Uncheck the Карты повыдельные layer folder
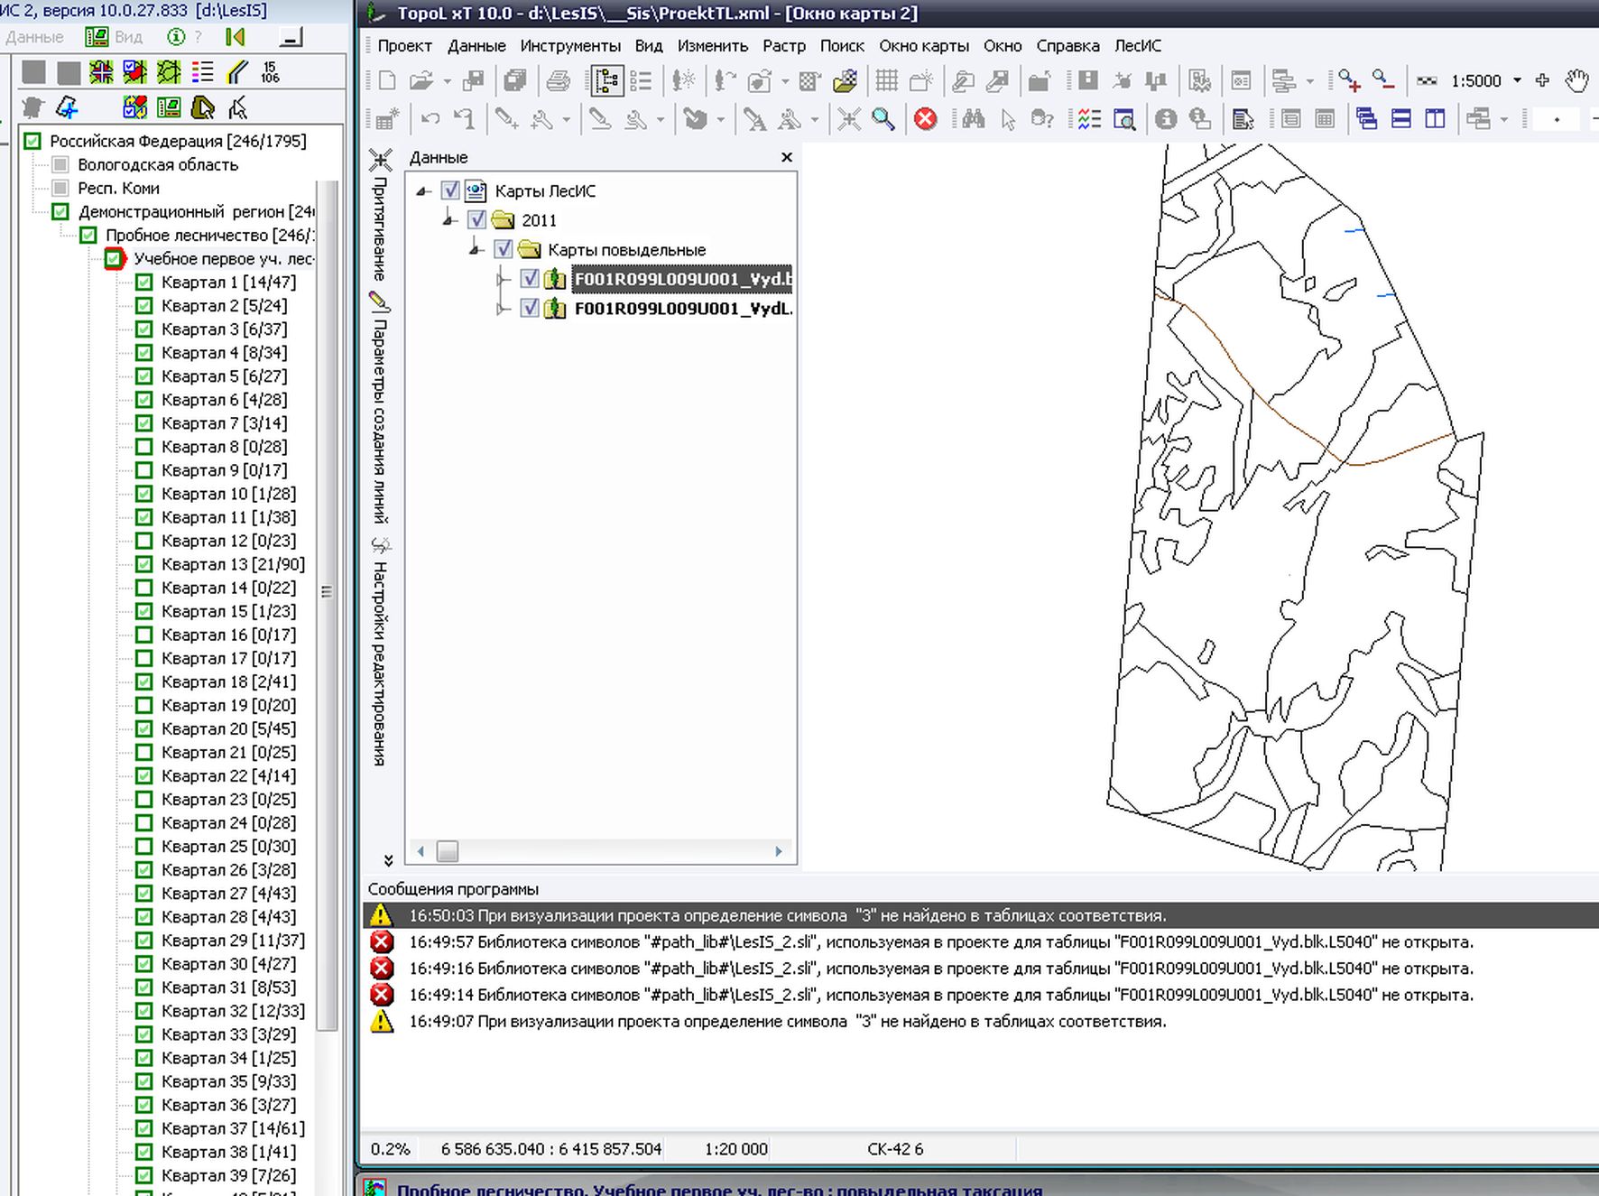This screenshot has width=1599, height=1196. 504,249
